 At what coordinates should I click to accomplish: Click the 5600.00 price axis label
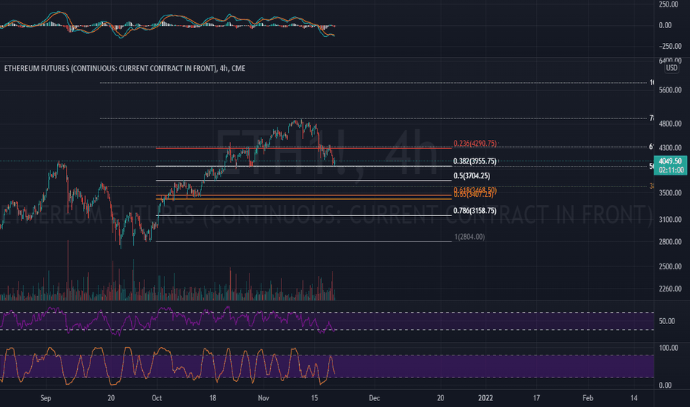pyautogui.click(x=670, y=90)
